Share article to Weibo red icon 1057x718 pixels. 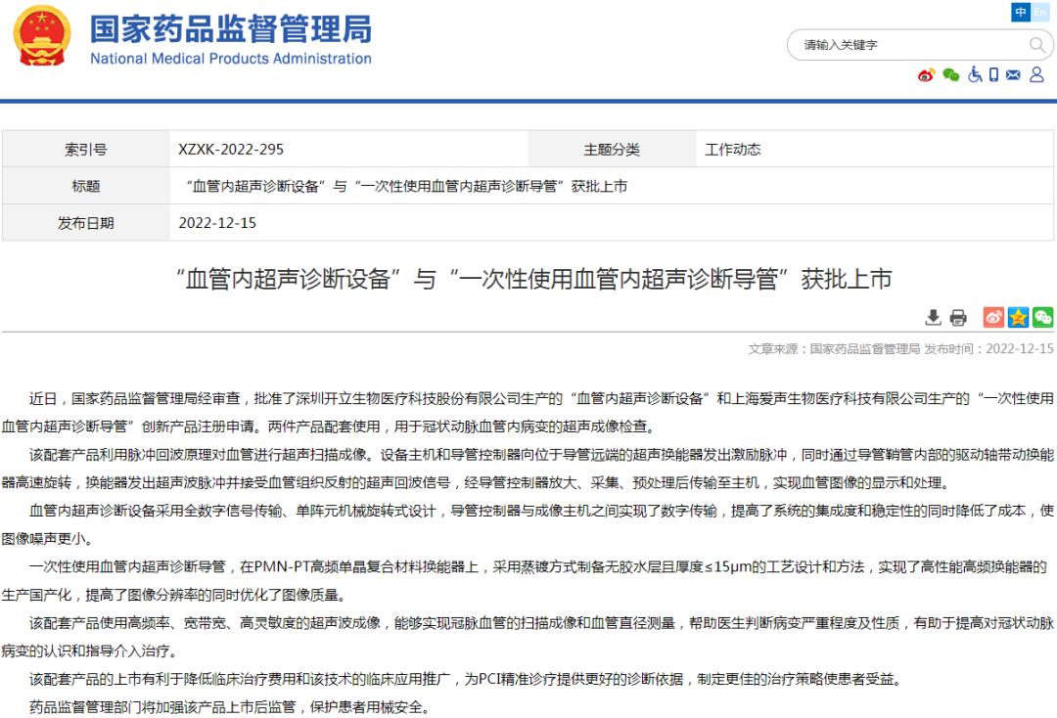pyautogui.click(x=993, y=317)
